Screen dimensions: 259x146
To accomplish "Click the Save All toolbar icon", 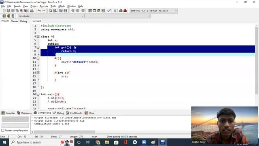I will [17, 11].
